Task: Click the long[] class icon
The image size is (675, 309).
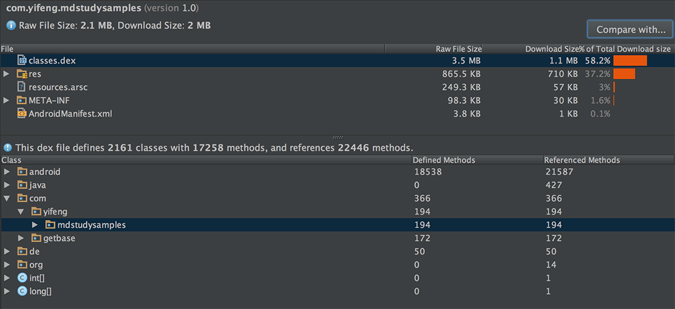Action: 22,292
